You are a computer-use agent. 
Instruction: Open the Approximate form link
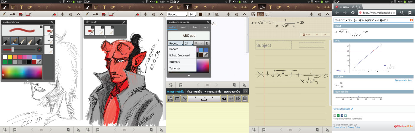[403, 80]
